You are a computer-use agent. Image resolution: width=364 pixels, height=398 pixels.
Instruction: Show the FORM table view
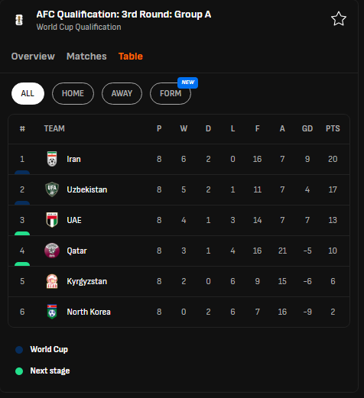(171, 93)
